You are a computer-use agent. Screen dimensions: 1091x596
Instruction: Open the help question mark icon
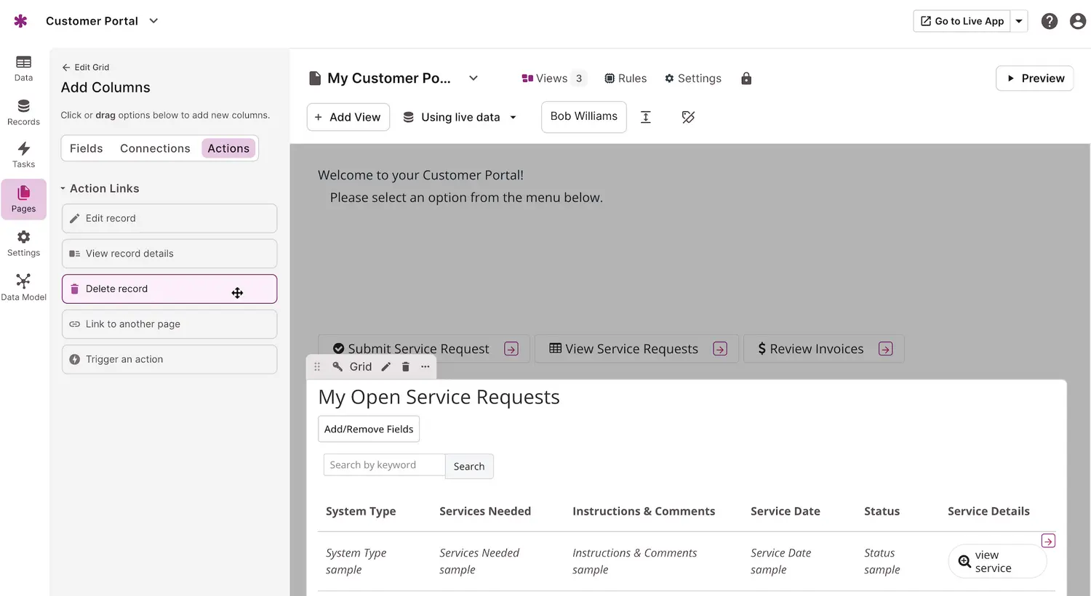1049,21
